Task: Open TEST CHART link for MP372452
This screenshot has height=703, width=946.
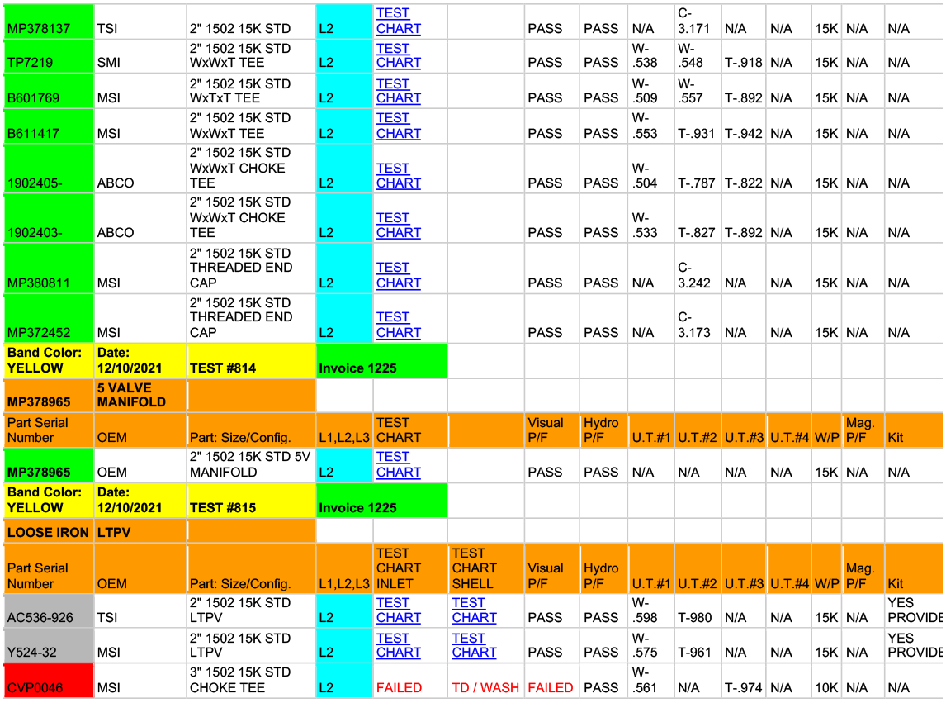Action: click(398, 325)
